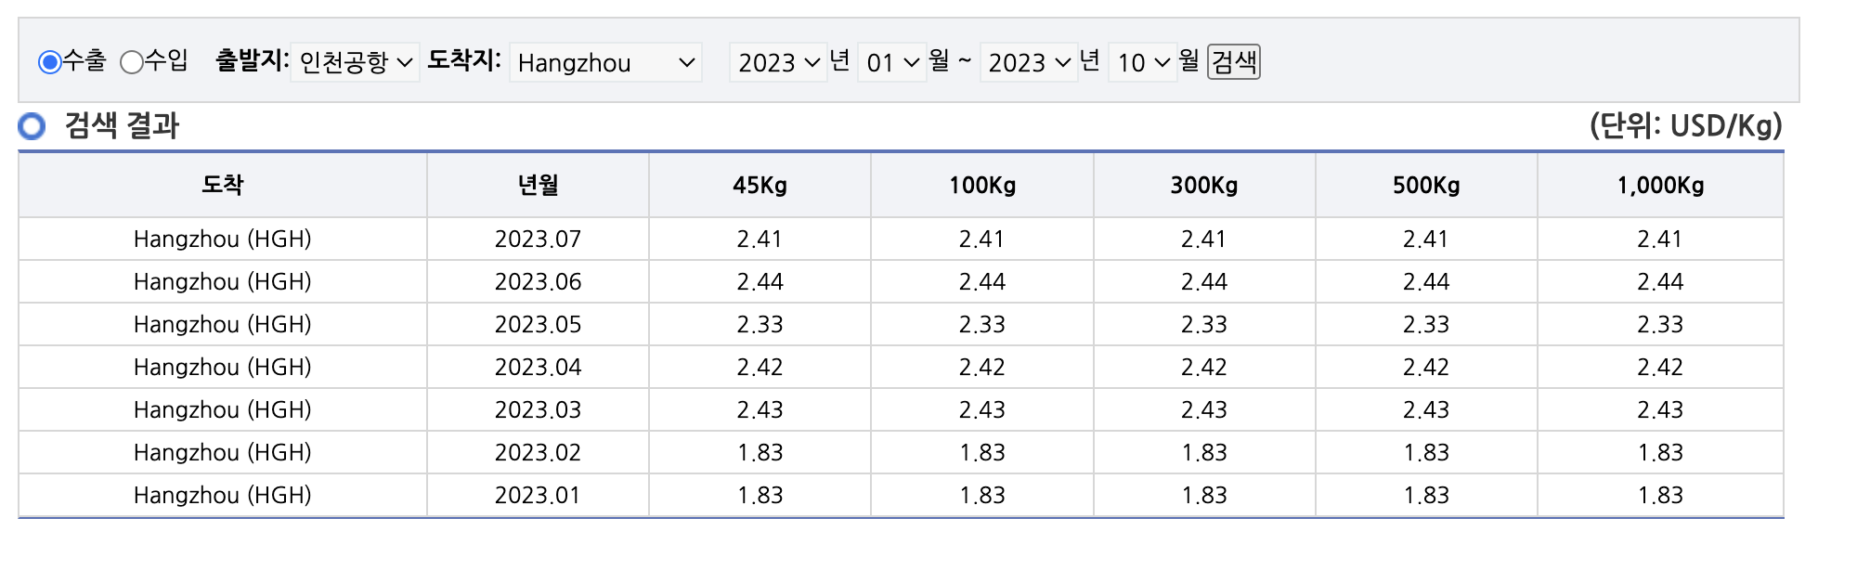This screenshot has height=570, width=1857.
Task: Click the 2023.06 date cell
Action: tap(538, 282)
